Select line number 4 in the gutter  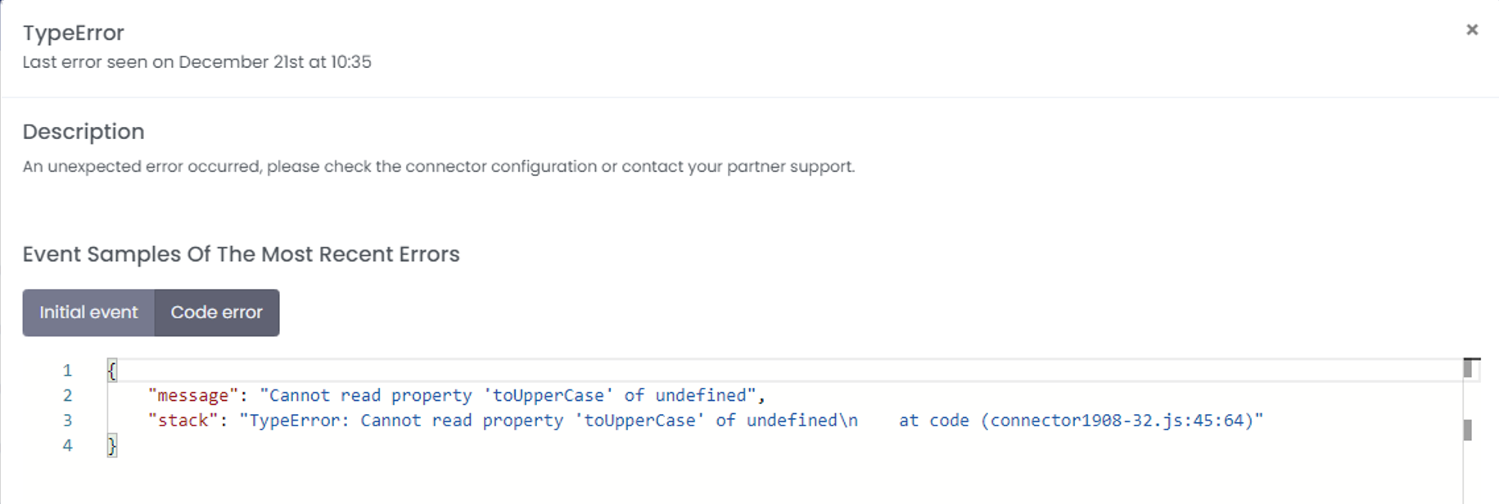click(67, 446)
